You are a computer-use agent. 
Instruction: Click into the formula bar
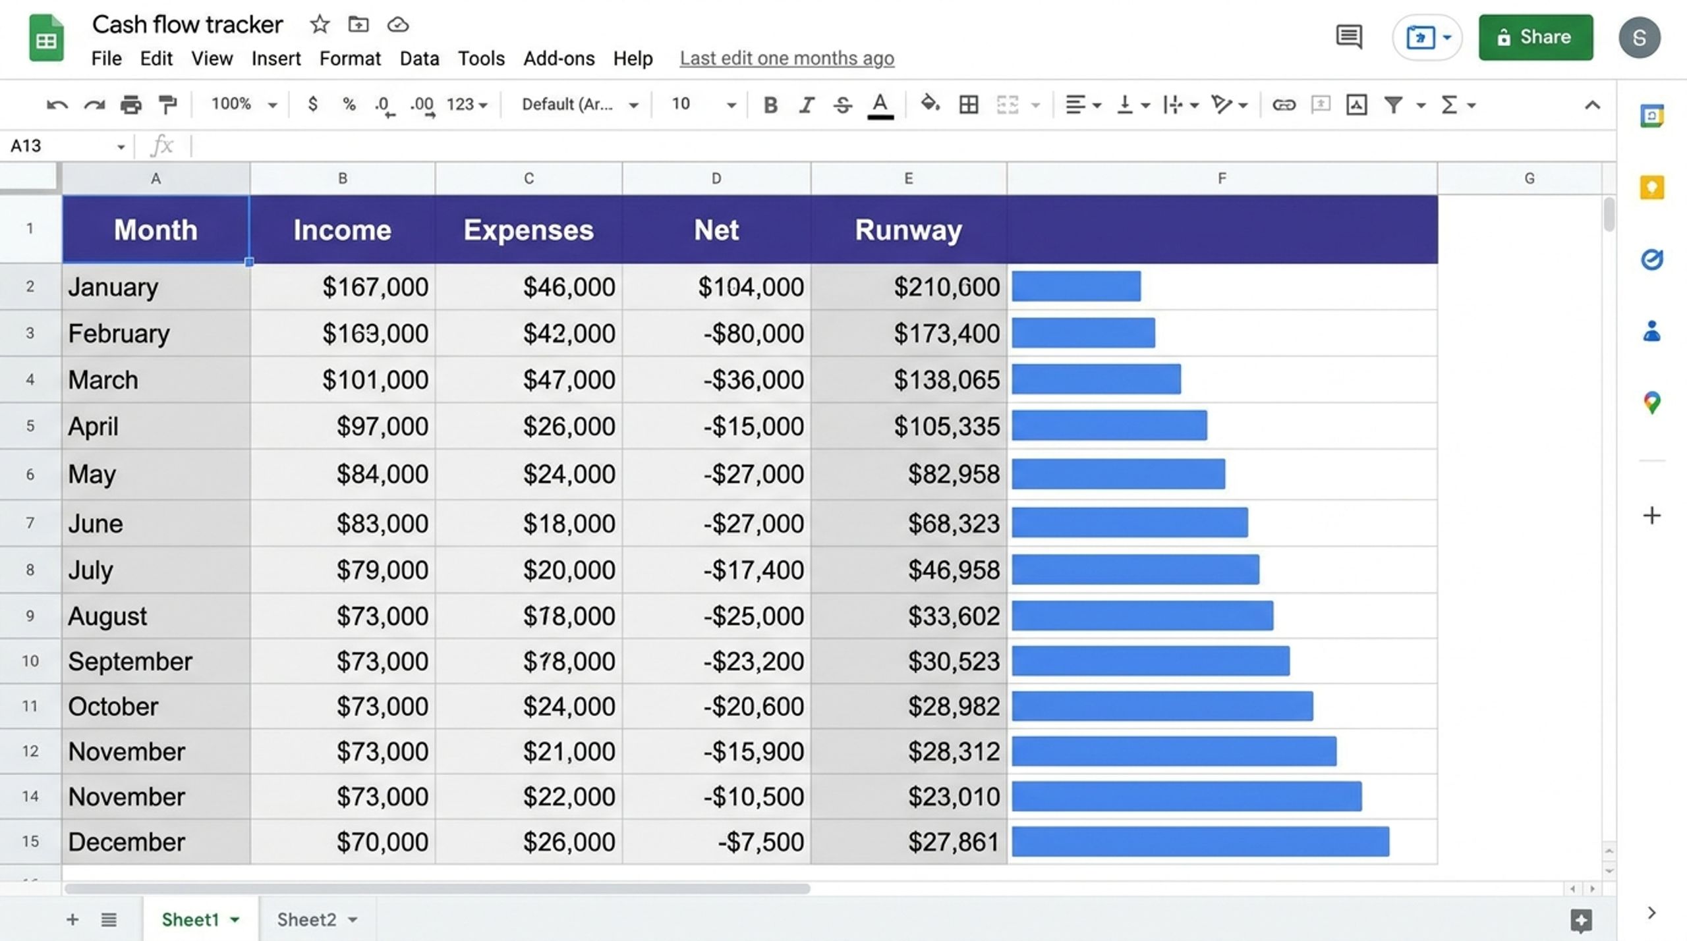click(903, 146)
